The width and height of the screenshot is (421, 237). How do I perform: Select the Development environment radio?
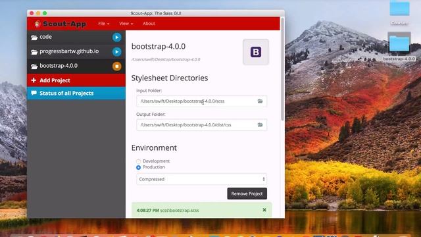pyautogui.click(x=138, y=161)
